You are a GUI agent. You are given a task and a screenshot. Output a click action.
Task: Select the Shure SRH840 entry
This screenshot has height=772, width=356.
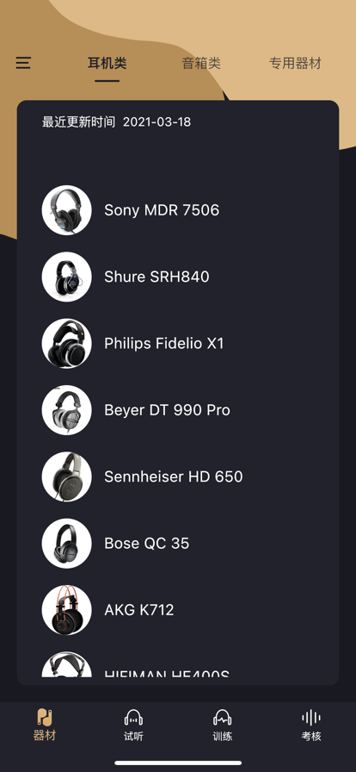point(178,277)
